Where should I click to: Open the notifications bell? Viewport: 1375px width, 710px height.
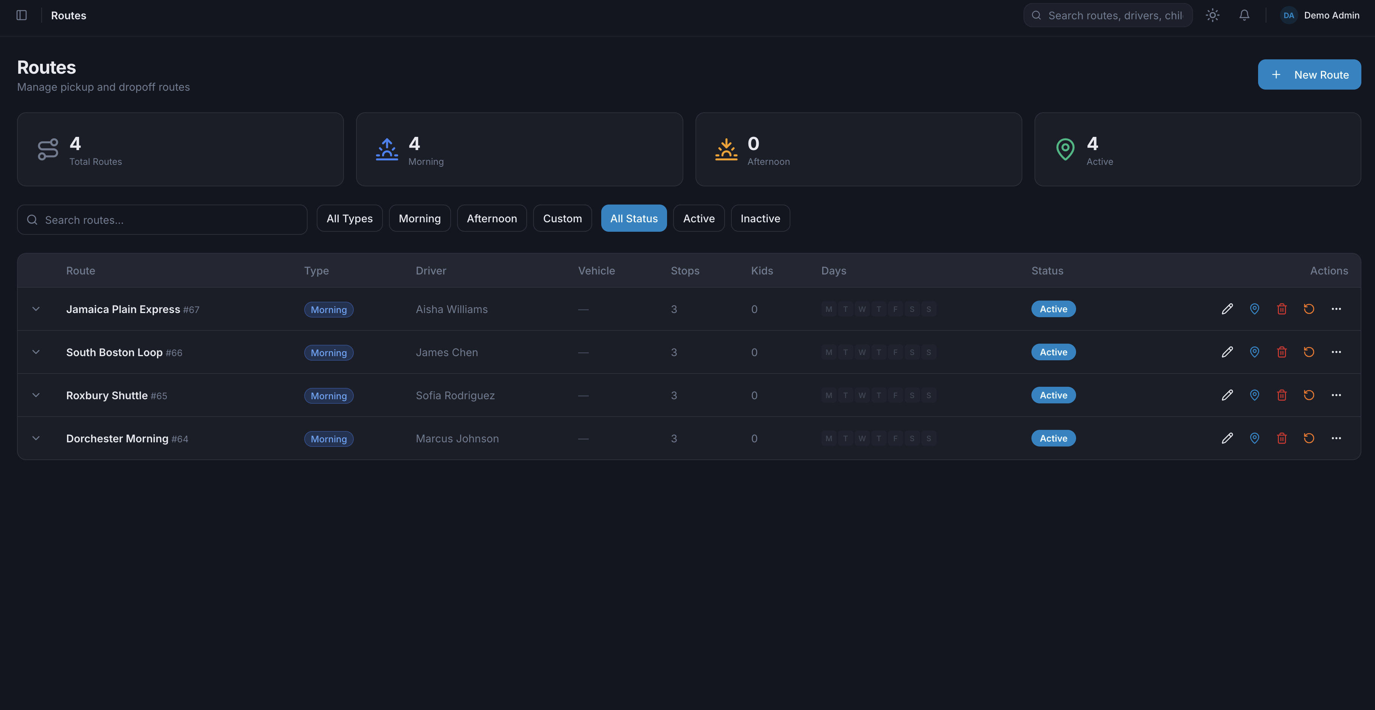[x=1244, y=16]
